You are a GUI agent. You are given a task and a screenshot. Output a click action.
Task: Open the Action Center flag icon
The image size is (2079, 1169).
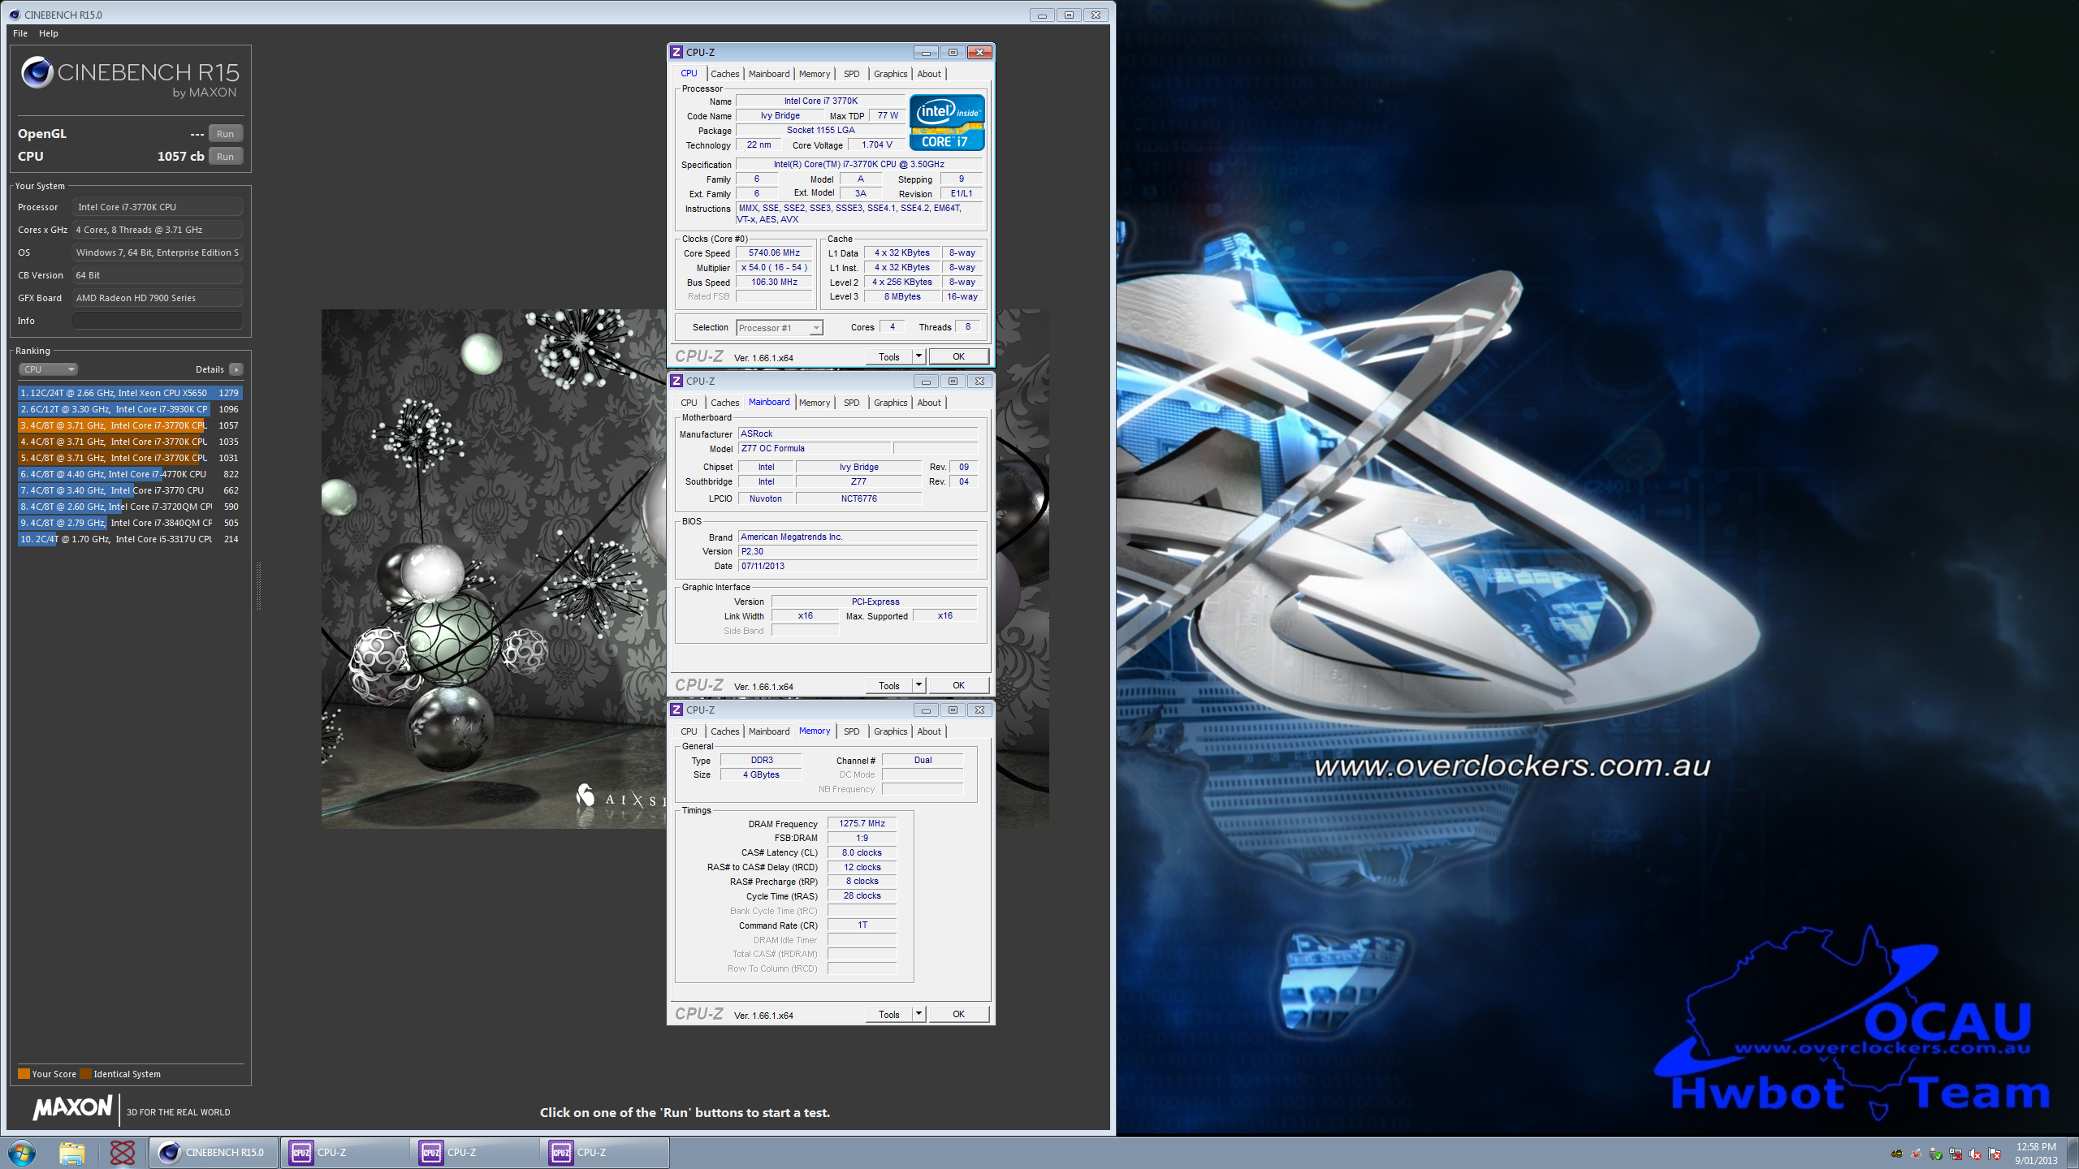(x=1995, y=1154)
